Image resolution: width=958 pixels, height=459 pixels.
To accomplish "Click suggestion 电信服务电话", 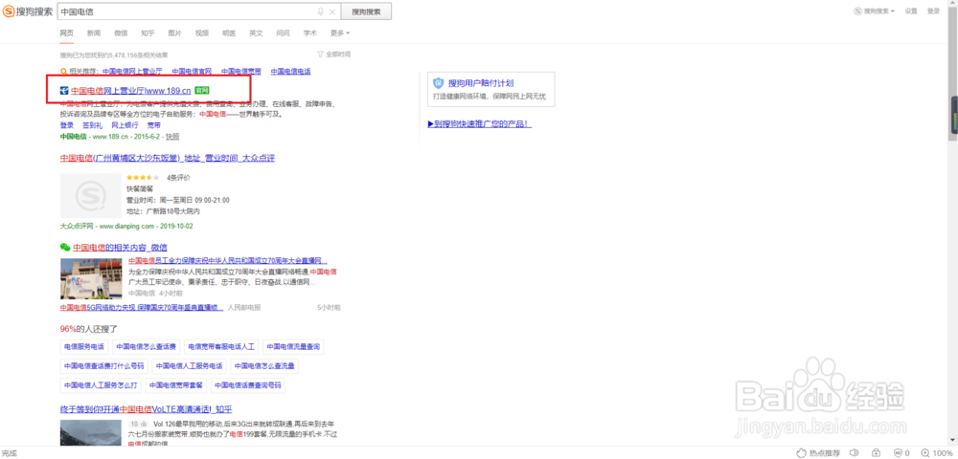I will 83,347.
